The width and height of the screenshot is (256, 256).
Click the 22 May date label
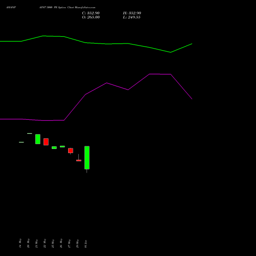point(45,243)
